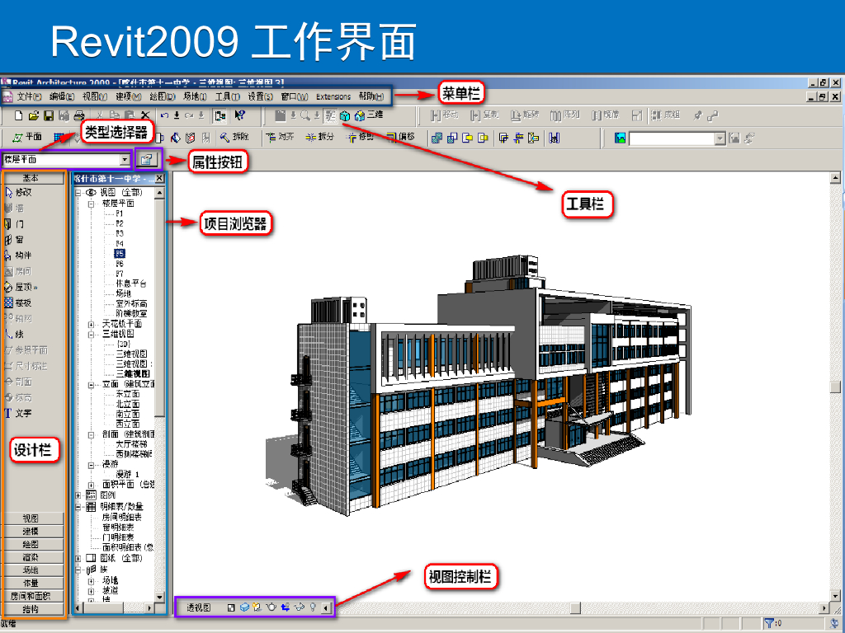Click the 阵列 array tool icon

pyautogui.click(x=564, y=115)
